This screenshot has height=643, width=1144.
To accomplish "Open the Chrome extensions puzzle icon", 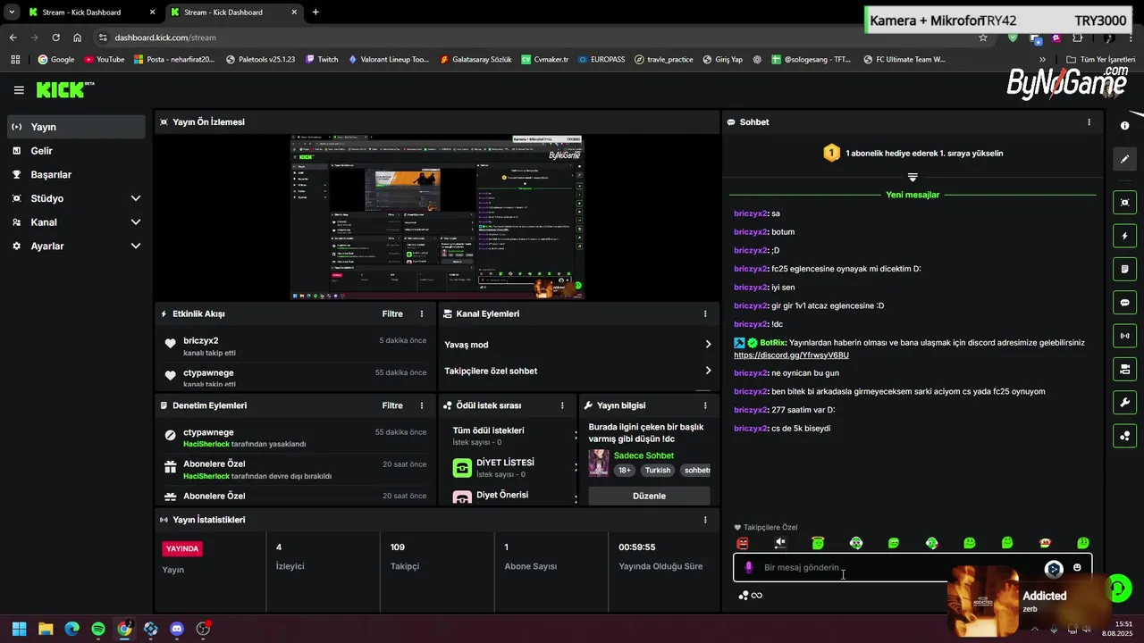I will (1078, 38).
